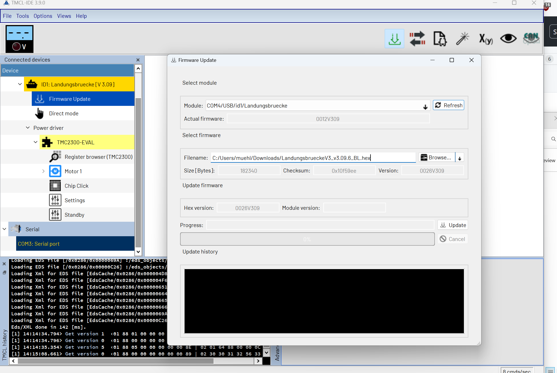This screenshot has height=373, width=557.
Task: Select Firmware Update tree entry
Action: pos(83,99)
